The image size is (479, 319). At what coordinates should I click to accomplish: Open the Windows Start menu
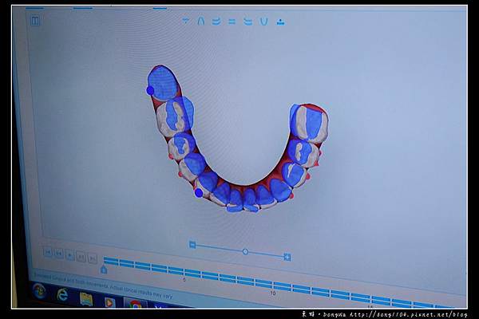39,291
